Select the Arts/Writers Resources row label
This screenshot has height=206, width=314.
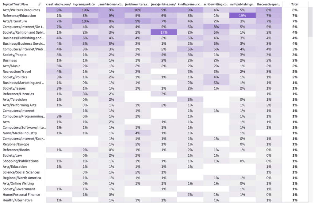click(x=21, y=10)
